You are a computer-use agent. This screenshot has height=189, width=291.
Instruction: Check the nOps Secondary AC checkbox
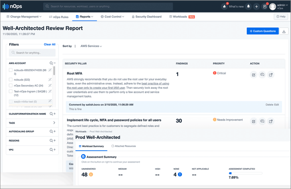click(11, 86)
